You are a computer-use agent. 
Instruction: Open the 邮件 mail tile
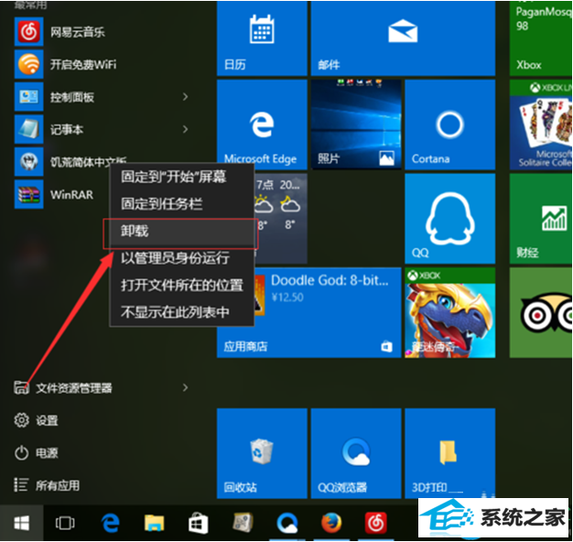point(403,38)
